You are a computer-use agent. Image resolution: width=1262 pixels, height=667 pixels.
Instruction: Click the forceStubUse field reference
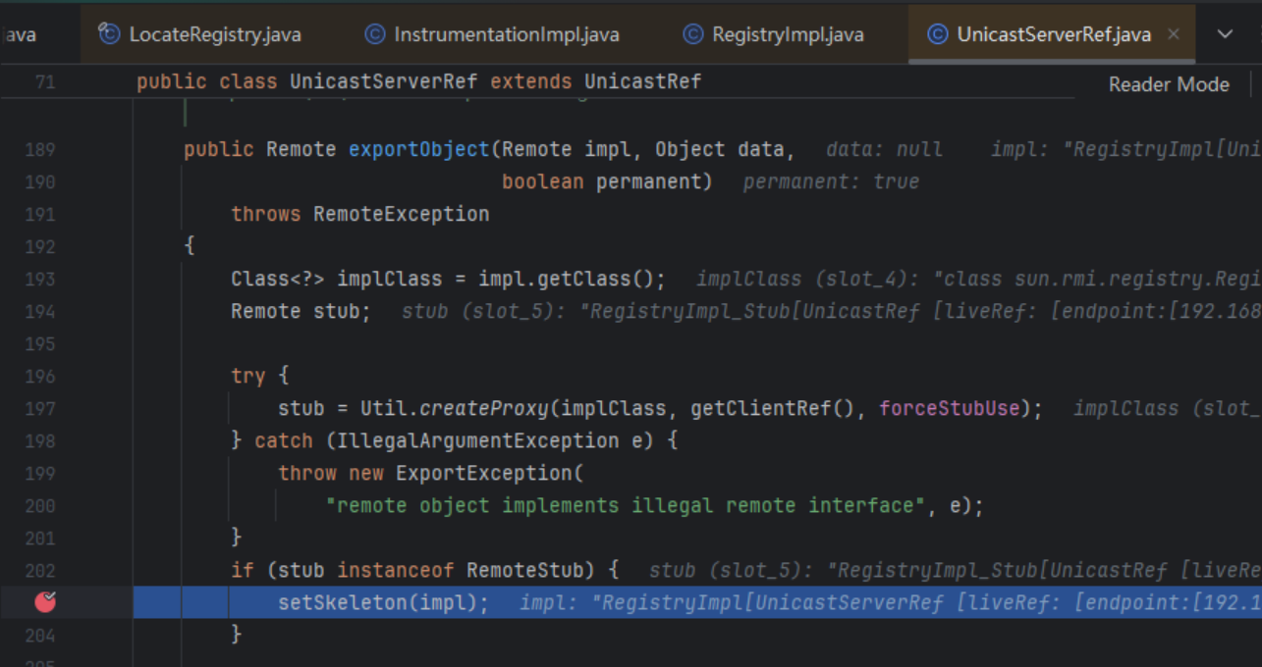coord(949,408)
